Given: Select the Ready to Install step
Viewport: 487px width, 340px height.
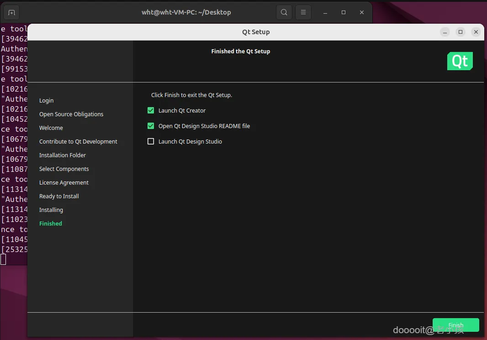Looking at the screenshot, I should [x=59, y=196].
